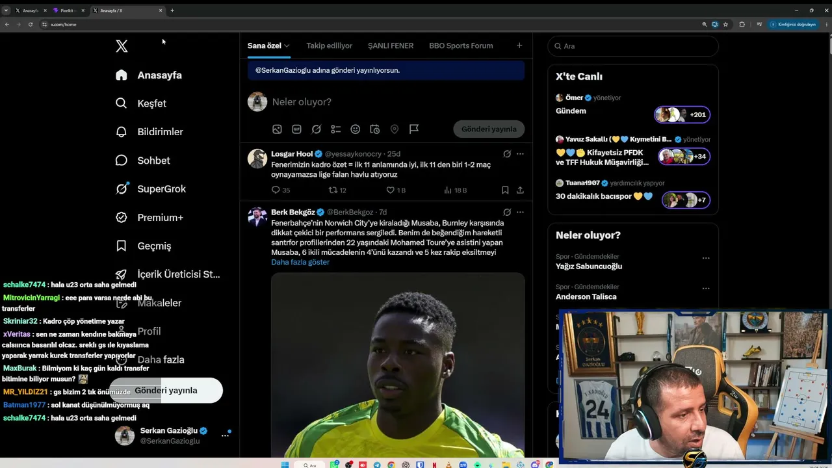Reload the page in browser toolbar
The width and height of the screenshot is (832, 468).
pyautogui.click(x=30, y=24)
